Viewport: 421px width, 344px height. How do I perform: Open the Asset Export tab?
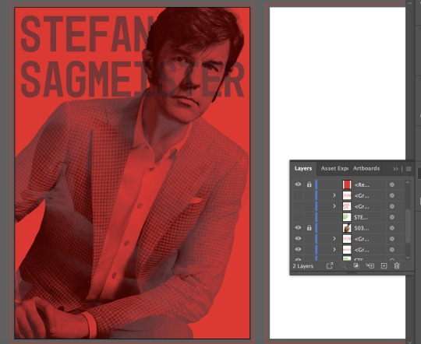coord(334,168)
